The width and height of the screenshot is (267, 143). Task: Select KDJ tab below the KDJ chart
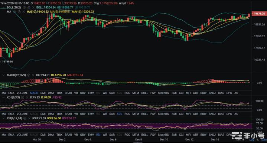tap(120, 114)
